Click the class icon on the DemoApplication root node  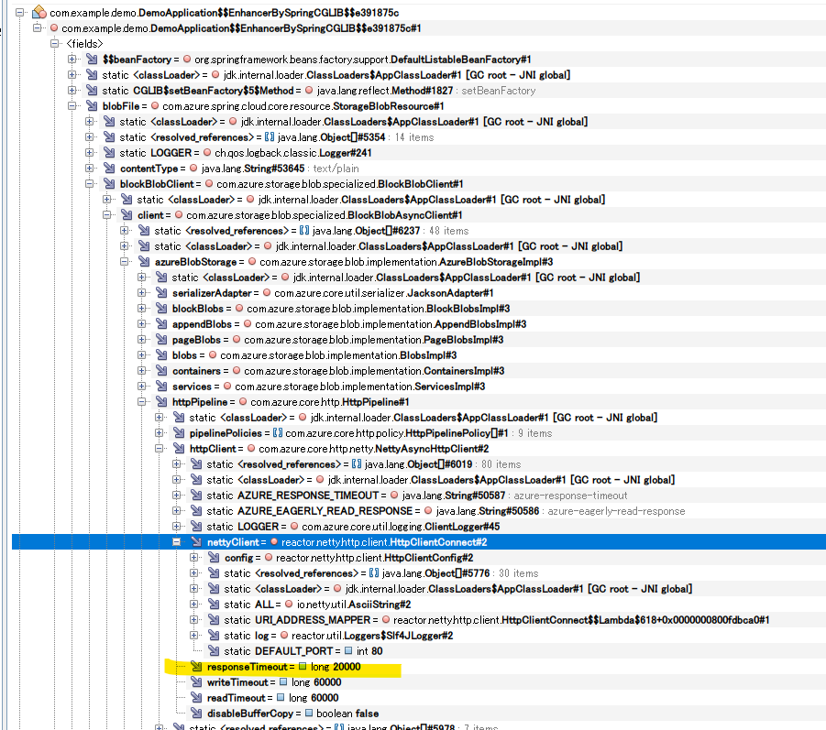(37, 14)
